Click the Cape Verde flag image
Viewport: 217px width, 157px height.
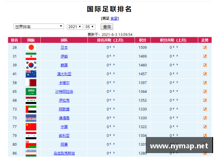click(x=31, y=118)
